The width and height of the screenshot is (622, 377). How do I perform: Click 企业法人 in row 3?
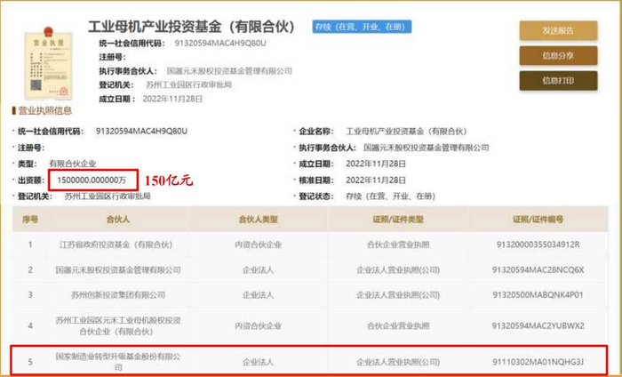259,295
